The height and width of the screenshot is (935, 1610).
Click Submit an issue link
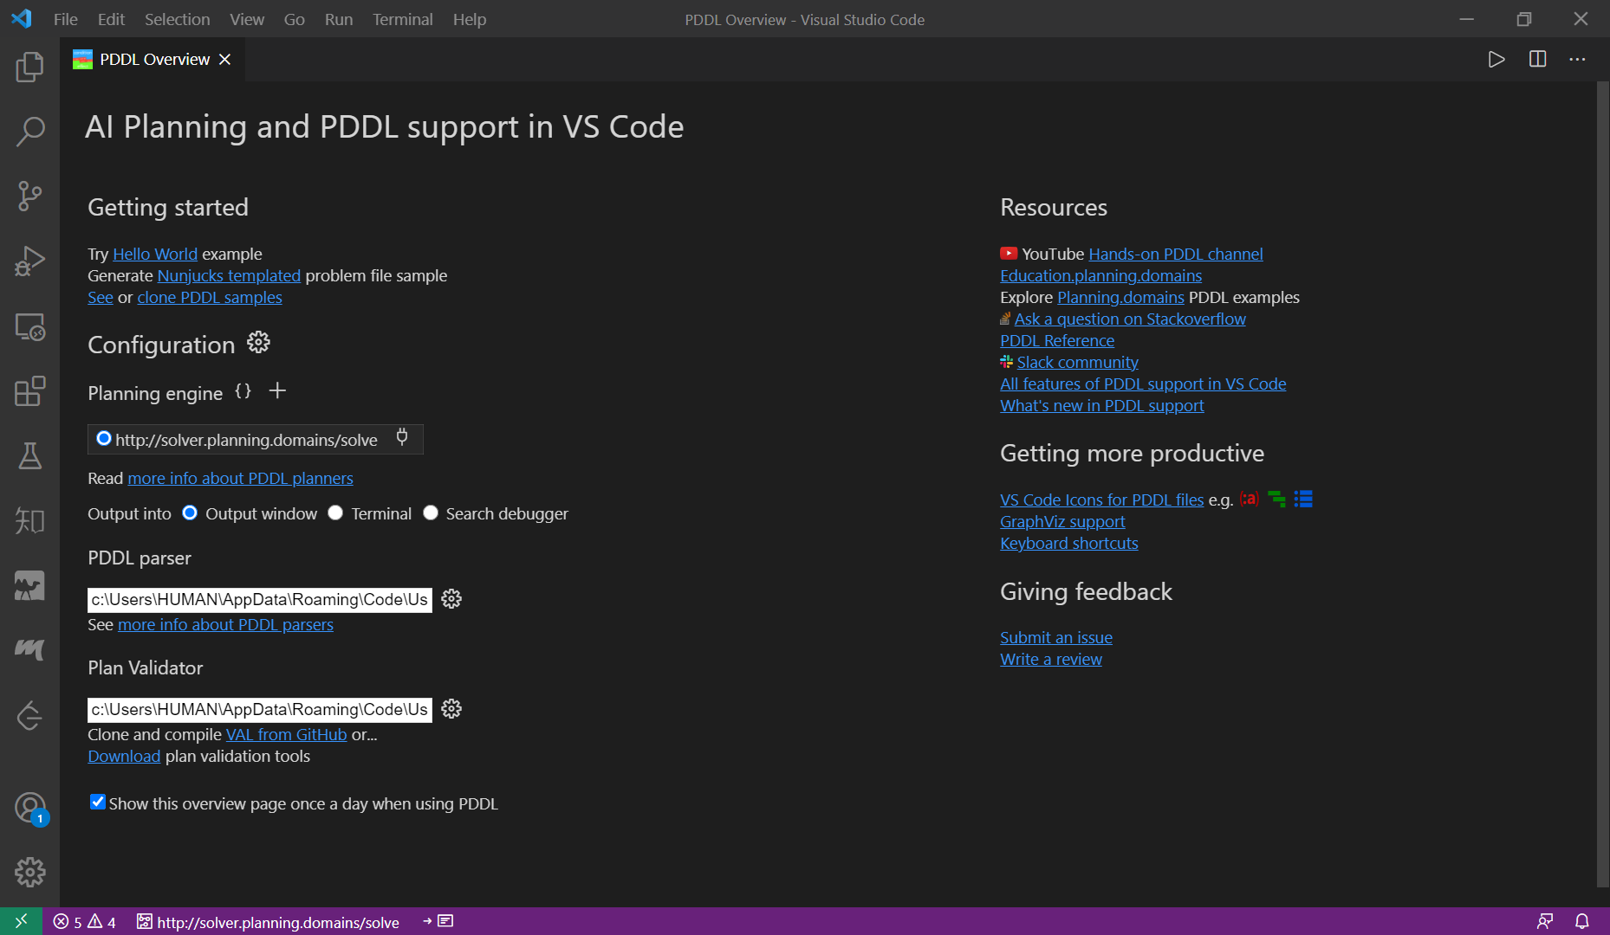coord(1056,637)
